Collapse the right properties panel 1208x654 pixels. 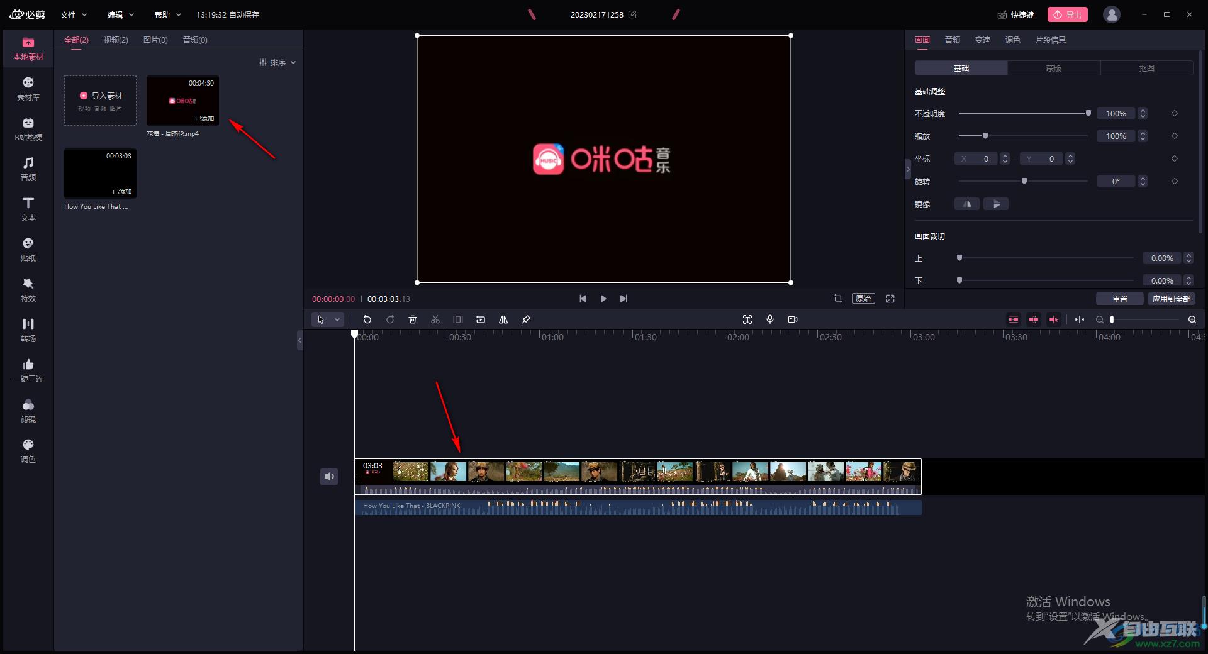(x=908, y=169)
